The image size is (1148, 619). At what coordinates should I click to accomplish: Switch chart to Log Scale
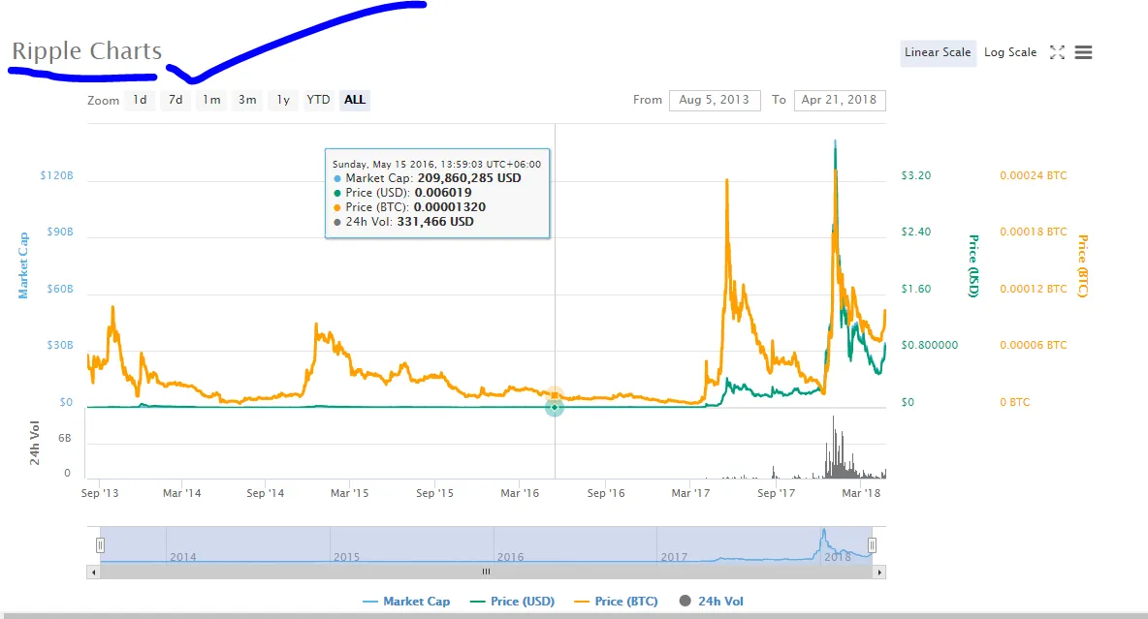coord(1010,52)
